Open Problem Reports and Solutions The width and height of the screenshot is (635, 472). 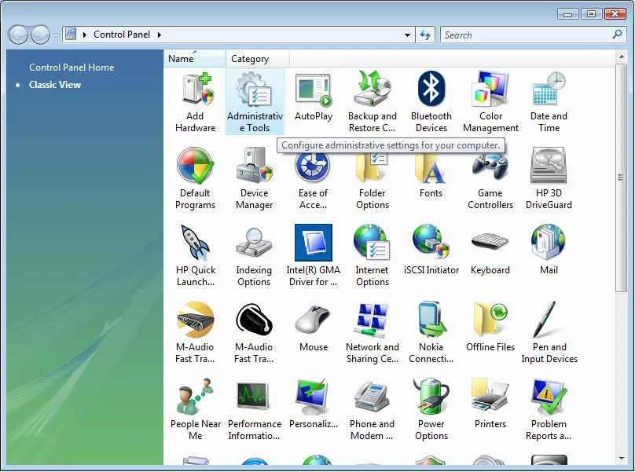pyautogui.click(x=549, y=409)
